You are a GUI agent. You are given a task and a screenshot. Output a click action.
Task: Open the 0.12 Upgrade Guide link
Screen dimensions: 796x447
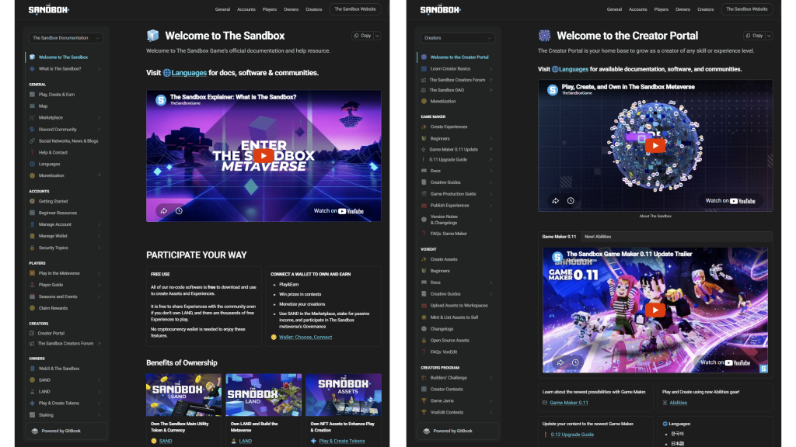[x=571, y=435]
